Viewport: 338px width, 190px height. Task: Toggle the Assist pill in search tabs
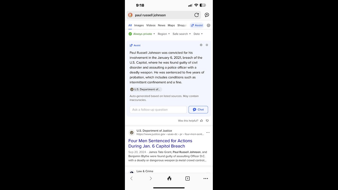[x=197, y=25]
